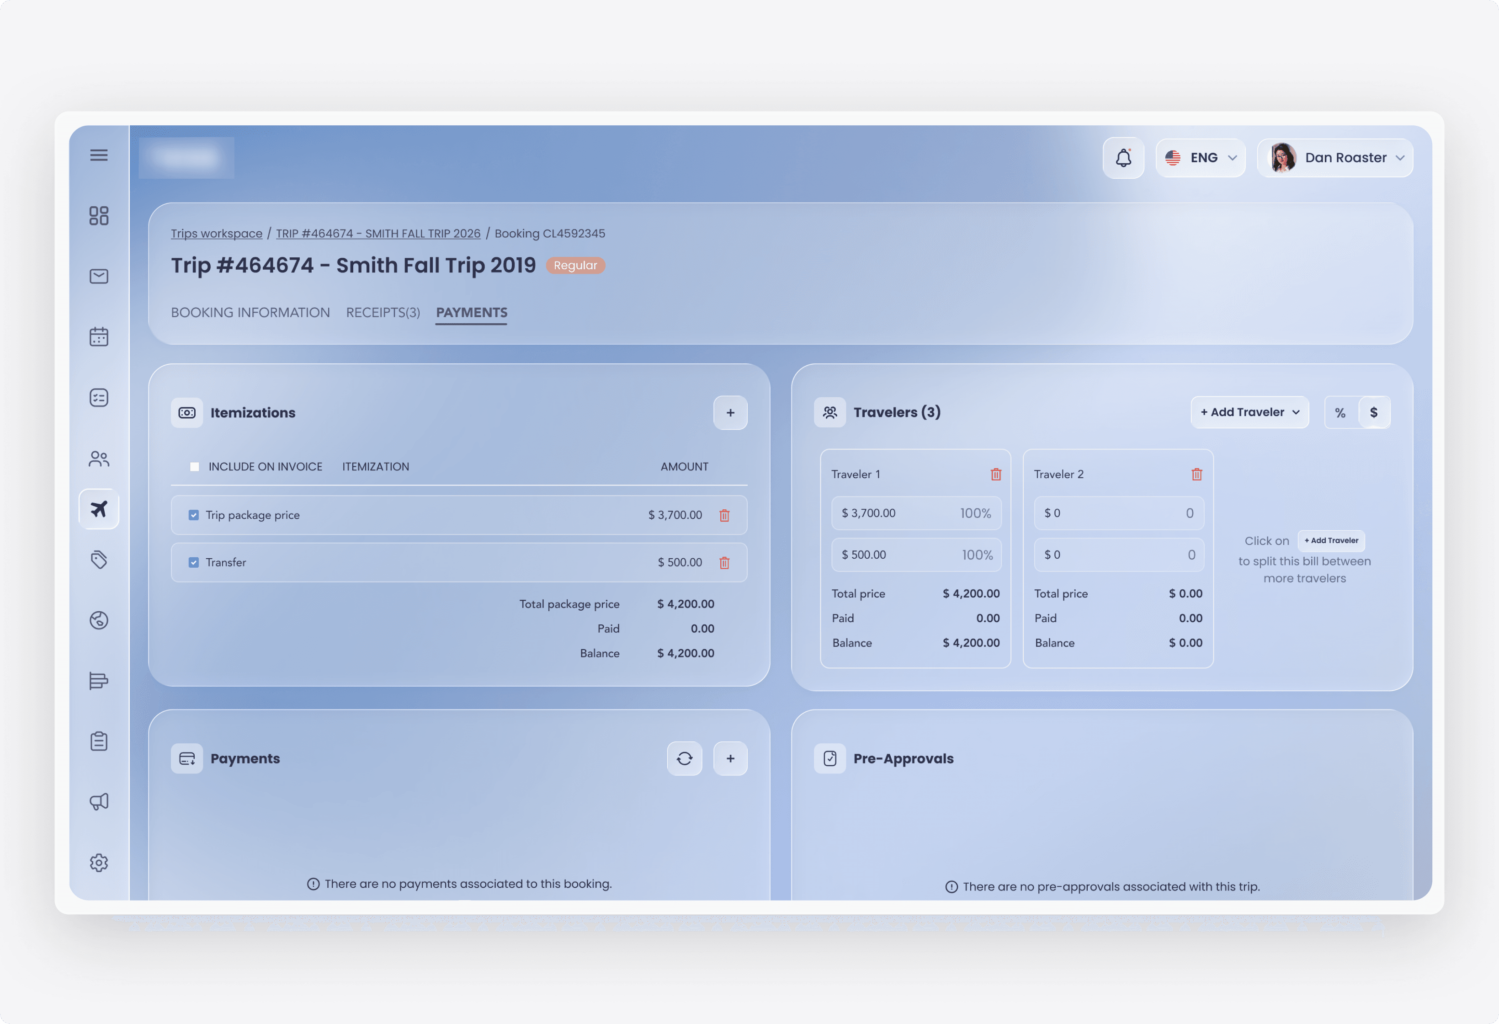
Task: Open the price tags icon in the sidebar
Action: click(99, 560)
